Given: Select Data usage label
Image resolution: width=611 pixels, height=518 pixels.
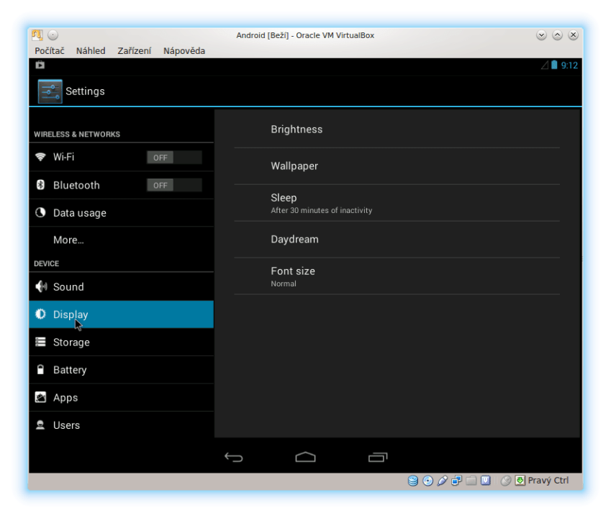Looking at the screenshot, I should 79,213.
